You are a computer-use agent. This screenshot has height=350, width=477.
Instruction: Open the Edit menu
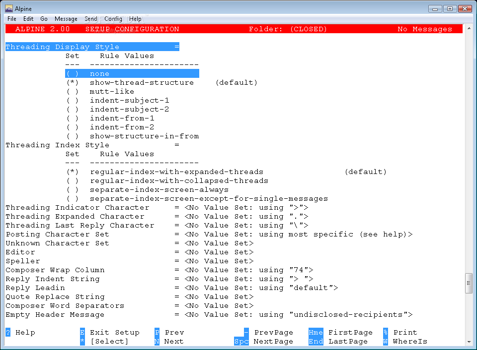click(x=28, y=19)
